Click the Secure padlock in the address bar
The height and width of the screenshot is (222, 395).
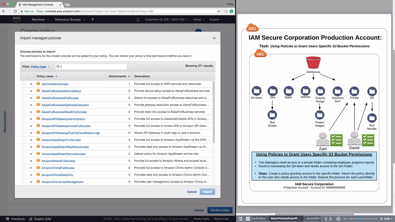[22, 11]
